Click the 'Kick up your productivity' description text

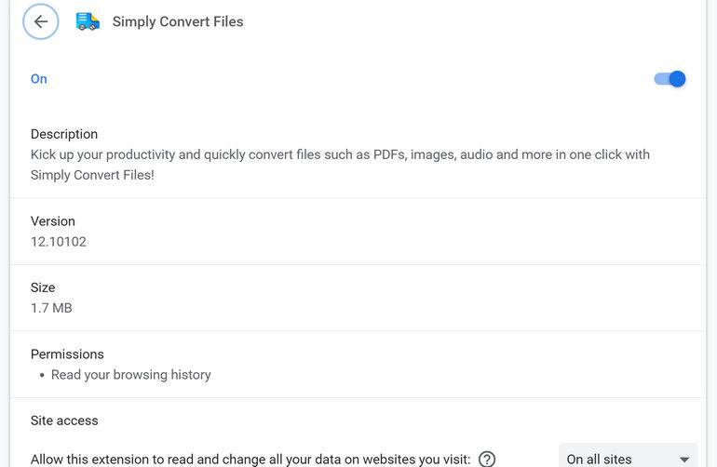tap(340, 154)
